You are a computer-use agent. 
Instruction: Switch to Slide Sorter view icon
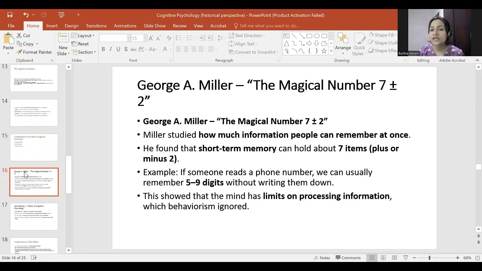click(383, 258)
